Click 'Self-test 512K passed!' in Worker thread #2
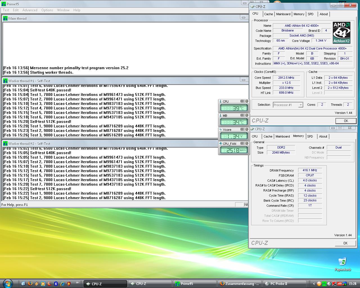The width and height of the screenshot is (360, 288). tap(51, 189)
